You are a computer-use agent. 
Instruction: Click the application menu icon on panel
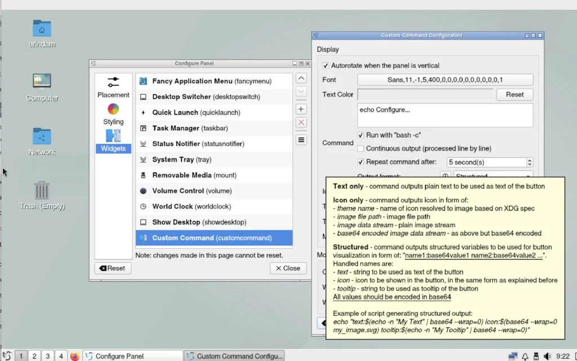(x=7, y=356)
